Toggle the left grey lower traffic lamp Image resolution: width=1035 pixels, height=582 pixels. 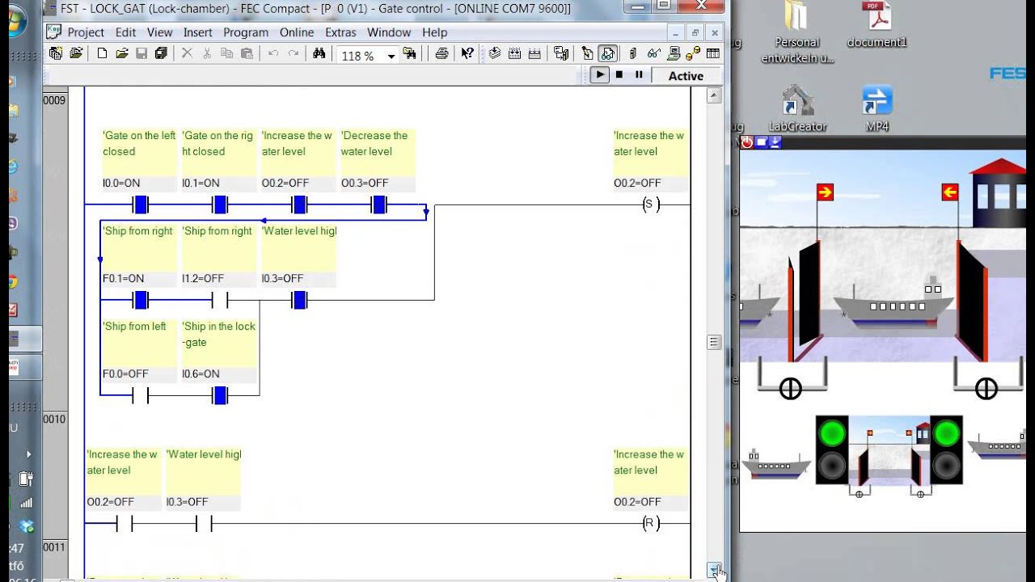coord(830,466)
